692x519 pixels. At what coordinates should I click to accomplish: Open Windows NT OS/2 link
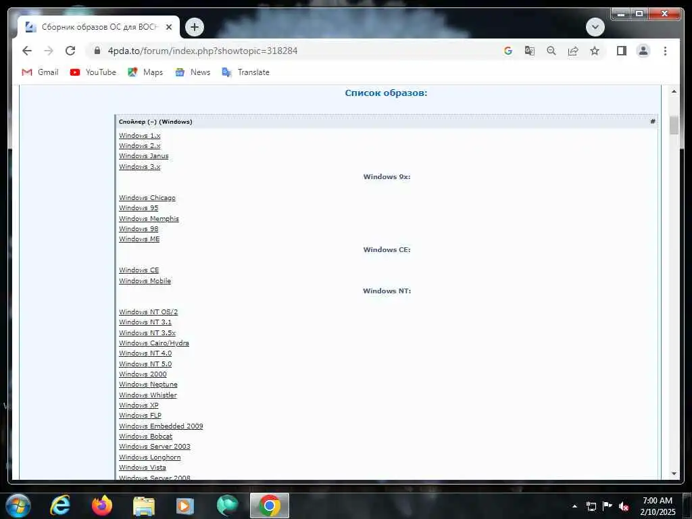(148, 312)
